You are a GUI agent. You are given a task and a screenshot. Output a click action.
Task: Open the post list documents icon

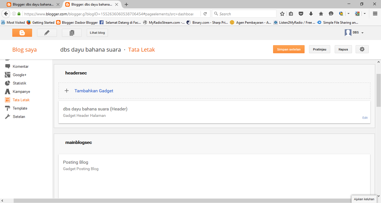72,33
